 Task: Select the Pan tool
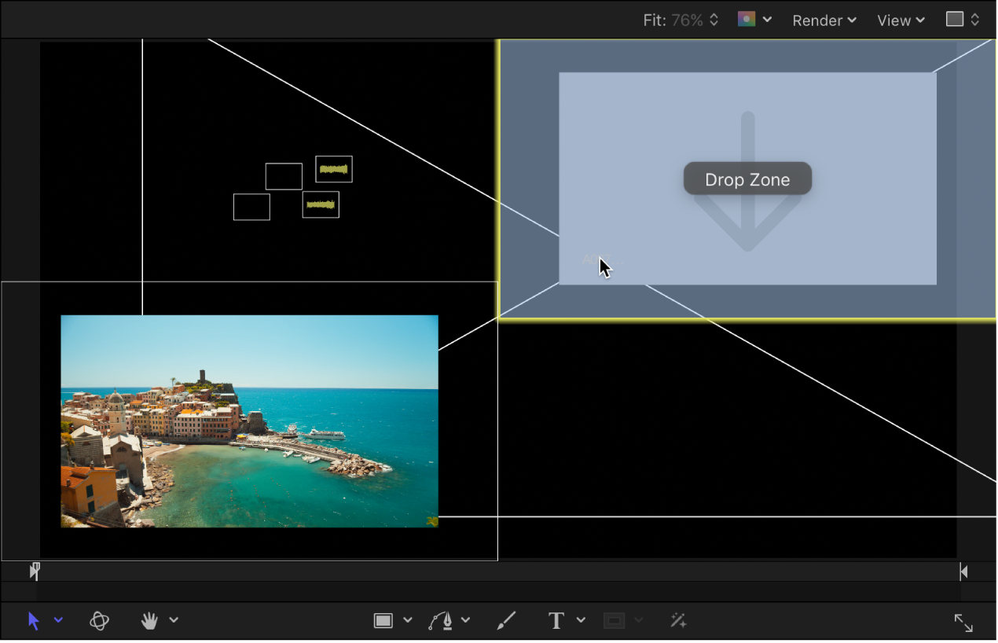(x=149, y=620)
